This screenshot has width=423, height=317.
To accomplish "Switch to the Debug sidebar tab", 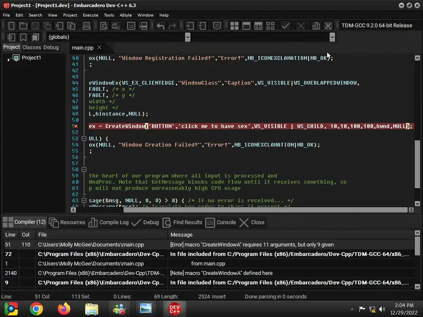I will 51,47.
